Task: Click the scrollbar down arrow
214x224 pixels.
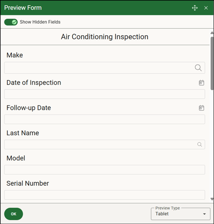Action: coord(212,199)
